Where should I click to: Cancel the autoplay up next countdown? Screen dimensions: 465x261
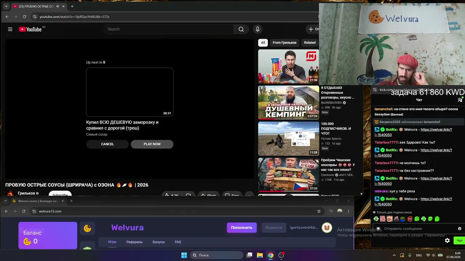pos(108,144)
